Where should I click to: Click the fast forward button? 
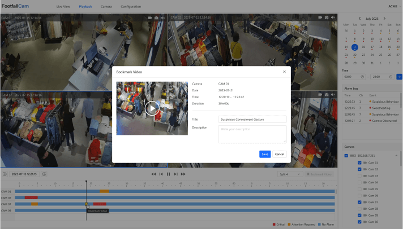(183, 174)
